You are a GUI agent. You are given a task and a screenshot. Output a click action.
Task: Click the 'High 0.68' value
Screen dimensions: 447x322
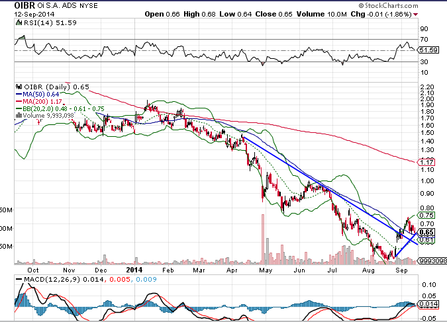(199, 15)
